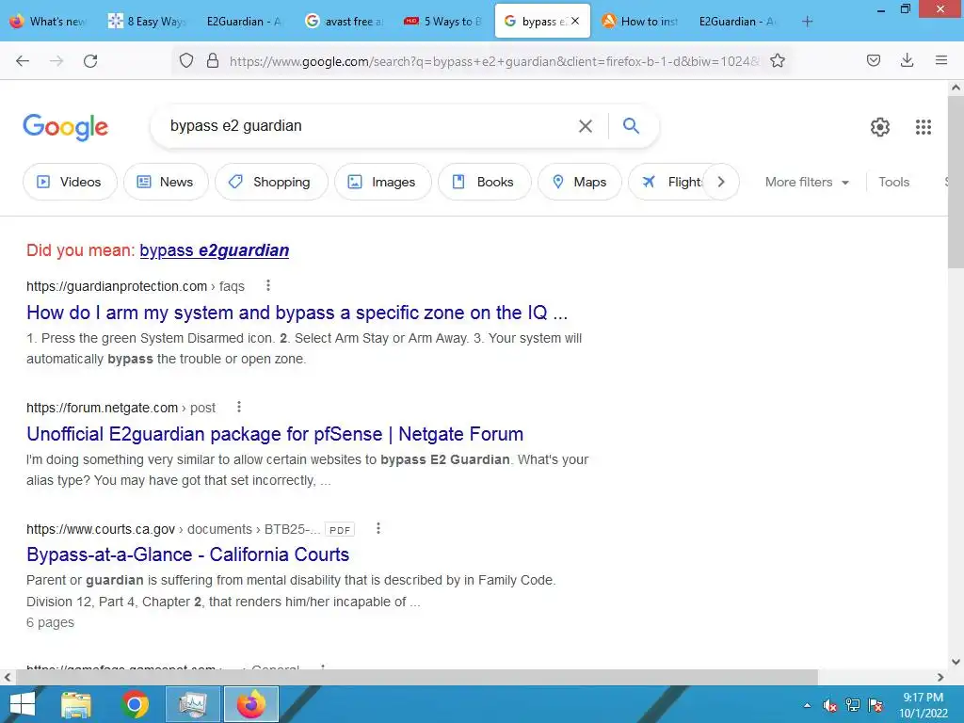Filter results by Images

point(383,182)
